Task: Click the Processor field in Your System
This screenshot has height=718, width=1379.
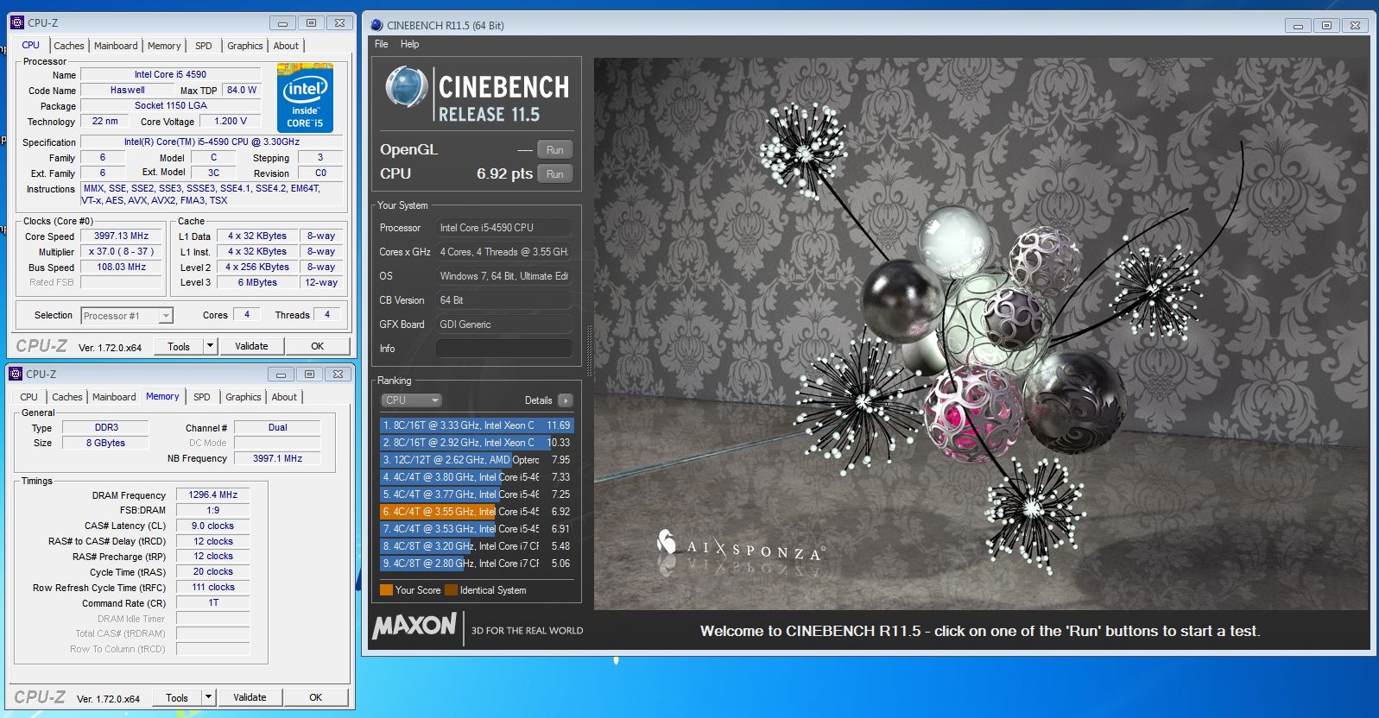Action: point(504,228)
